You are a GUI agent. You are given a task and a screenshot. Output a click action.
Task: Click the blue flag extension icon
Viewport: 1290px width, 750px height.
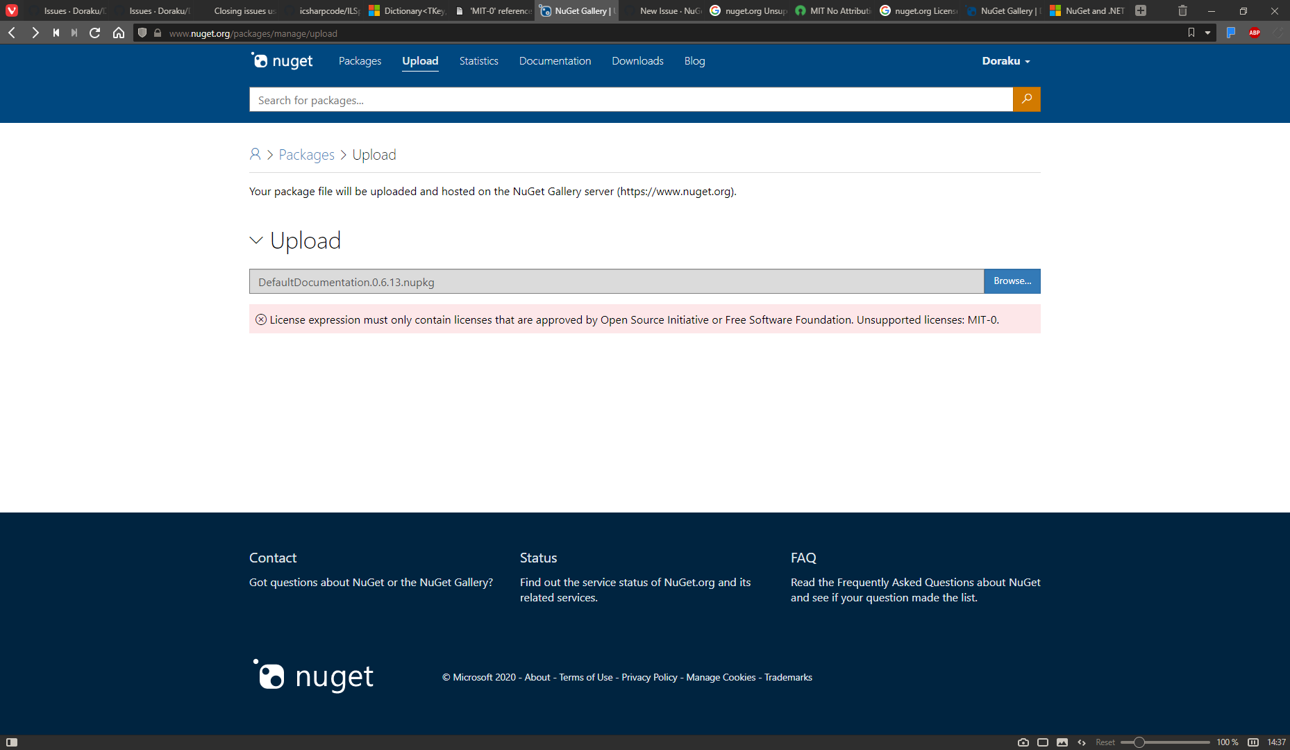[x=1231, y=33]
